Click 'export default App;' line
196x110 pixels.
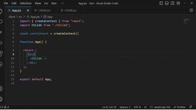click(x=36, y=79)
